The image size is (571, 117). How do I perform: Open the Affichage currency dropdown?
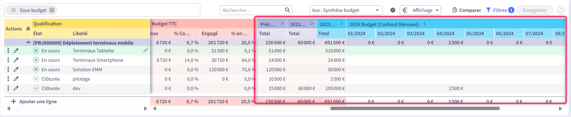(420, 10)
